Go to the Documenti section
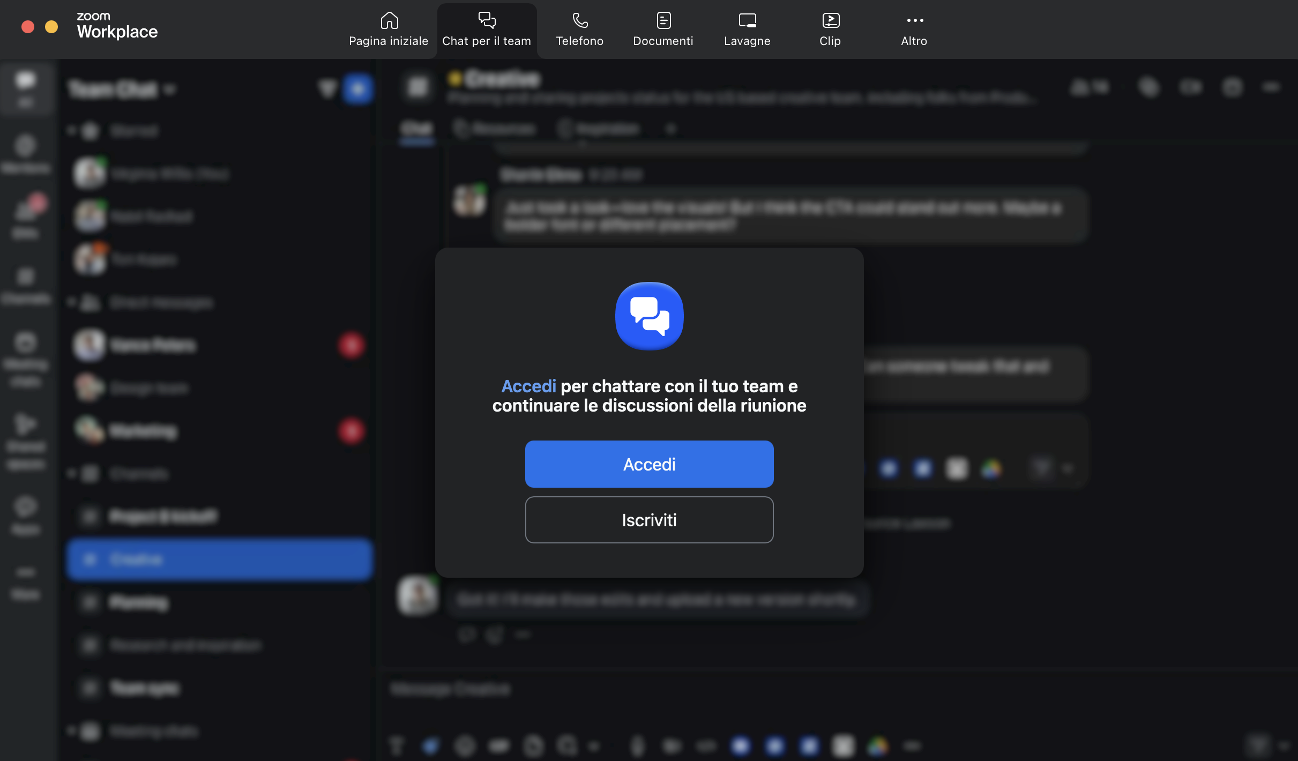Screen dimensions: 1298x761 coord(663,29)
